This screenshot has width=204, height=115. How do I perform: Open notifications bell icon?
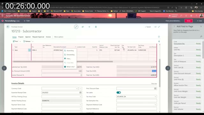coord(186,16)
